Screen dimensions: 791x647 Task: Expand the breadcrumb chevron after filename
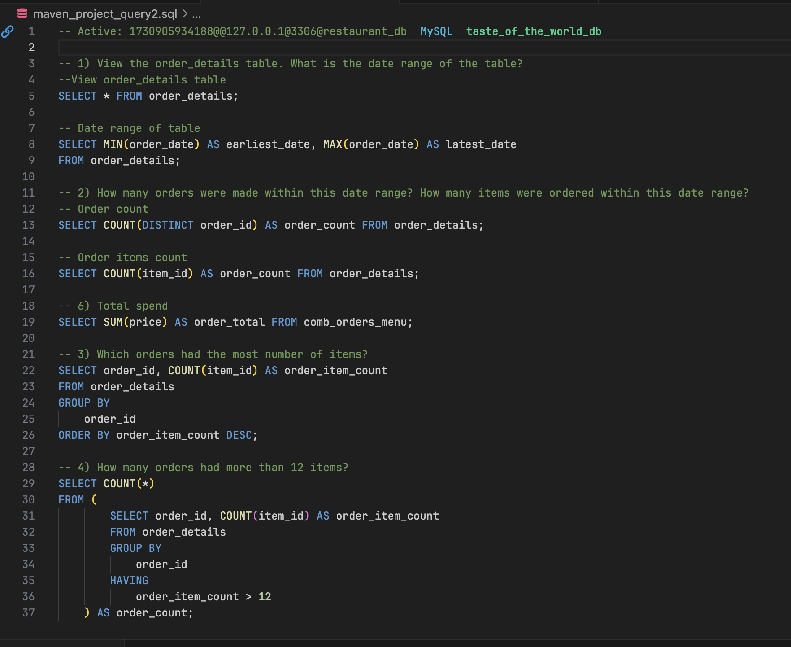(185, 14)
